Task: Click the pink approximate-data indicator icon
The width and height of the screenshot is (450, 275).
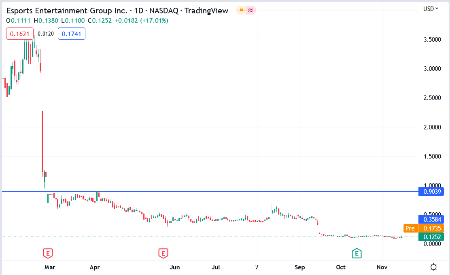Action: (x=250, y=11)
